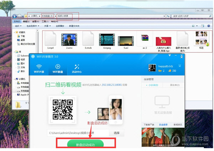Open the 影盘推荐 tab above the promo banner
The height and width of the screenshot is (151, 214).
(x=163, y=125)
